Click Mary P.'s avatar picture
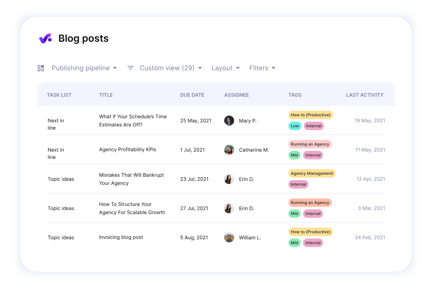This screenshot has height=288, width=432. point(229,121)
